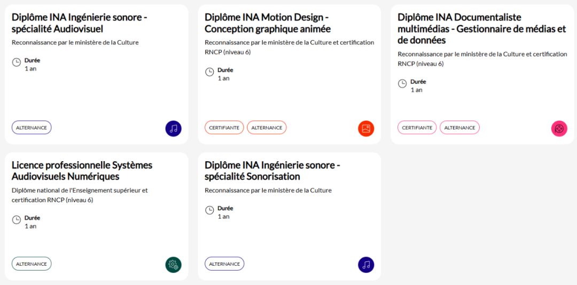Open Licence professionnelle Systèmes Audiovisuels Numériques title
577x285 pixels.
82,171
